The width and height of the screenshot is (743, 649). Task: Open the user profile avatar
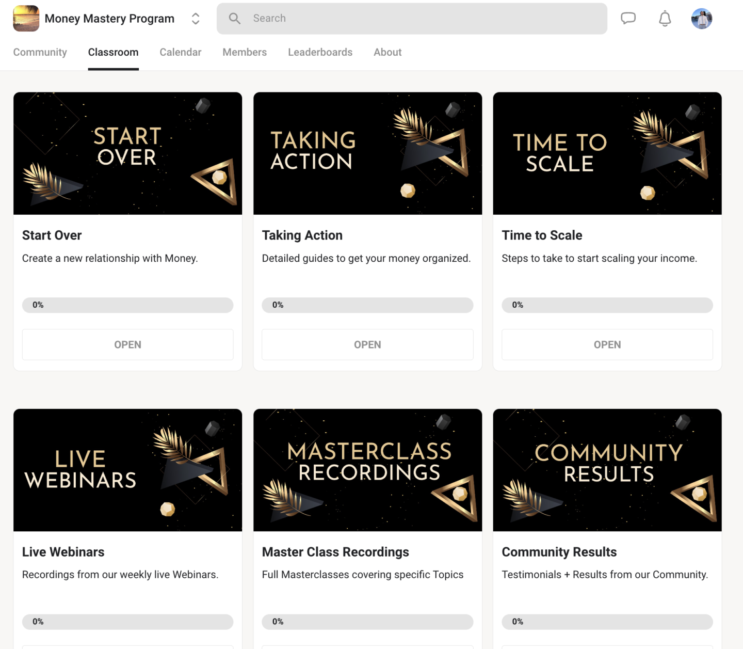point(701,19)
